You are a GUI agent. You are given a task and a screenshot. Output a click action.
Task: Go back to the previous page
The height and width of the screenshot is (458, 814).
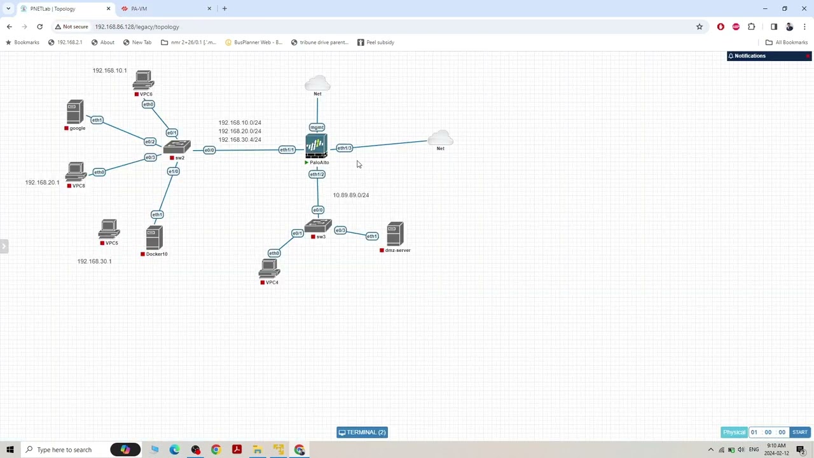pos(9,27)
